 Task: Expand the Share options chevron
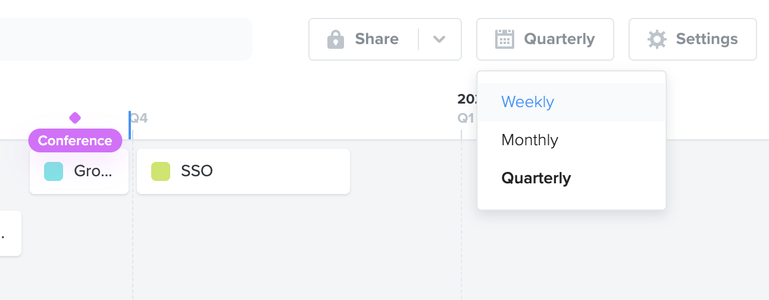click(x=439, y=39)
